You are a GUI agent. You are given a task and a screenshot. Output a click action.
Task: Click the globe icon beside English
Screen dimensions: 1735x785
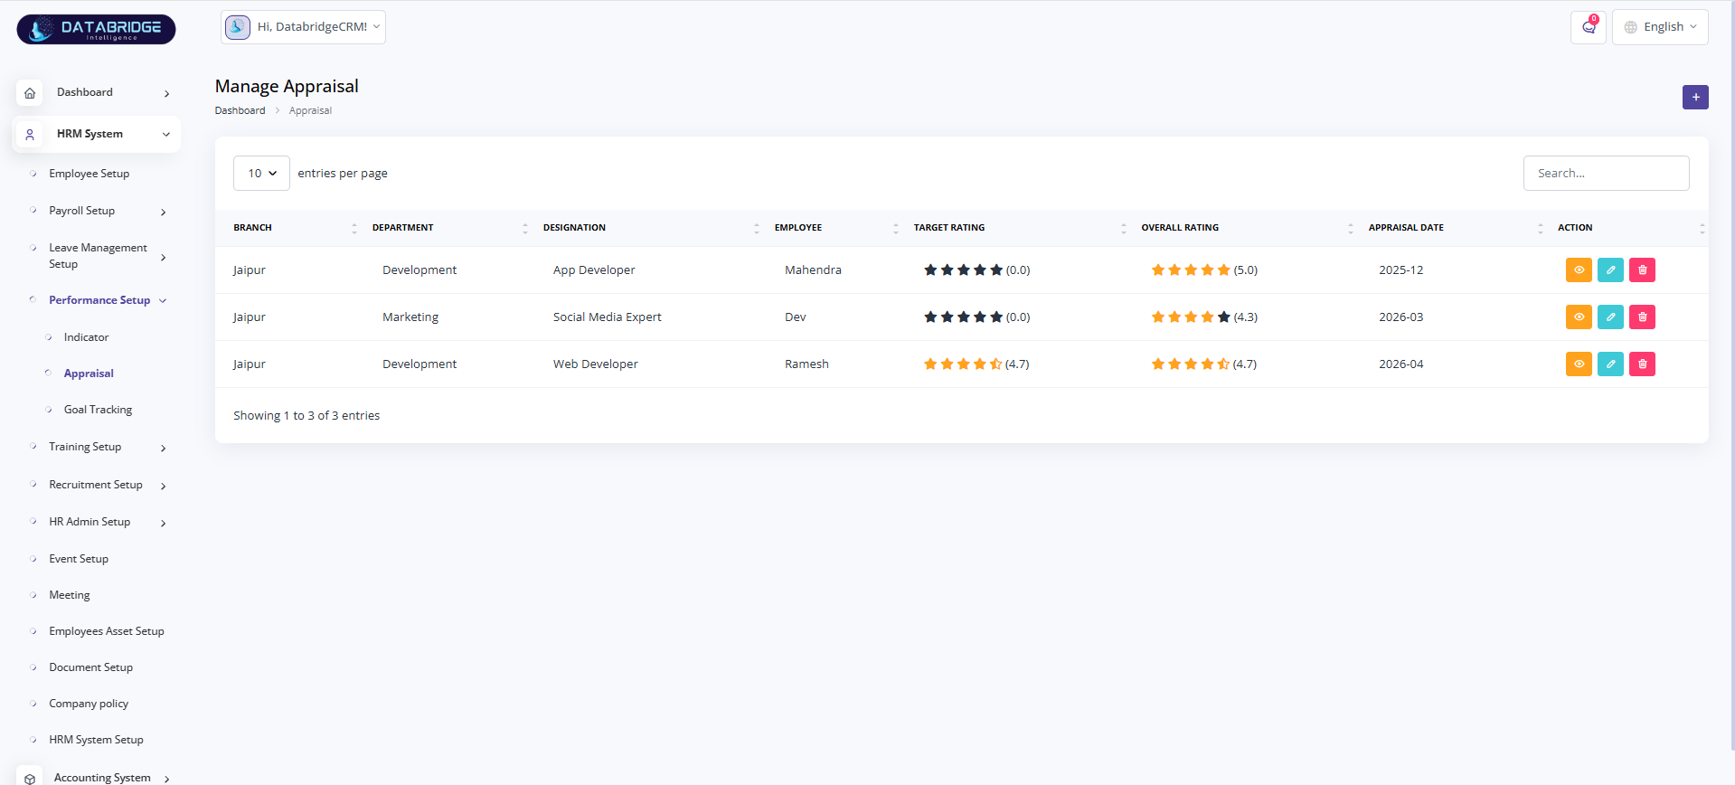point(1631,27)
